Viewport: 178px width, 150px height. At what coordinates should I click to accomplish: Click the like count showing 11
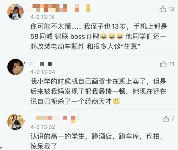(x=172, y=64)
